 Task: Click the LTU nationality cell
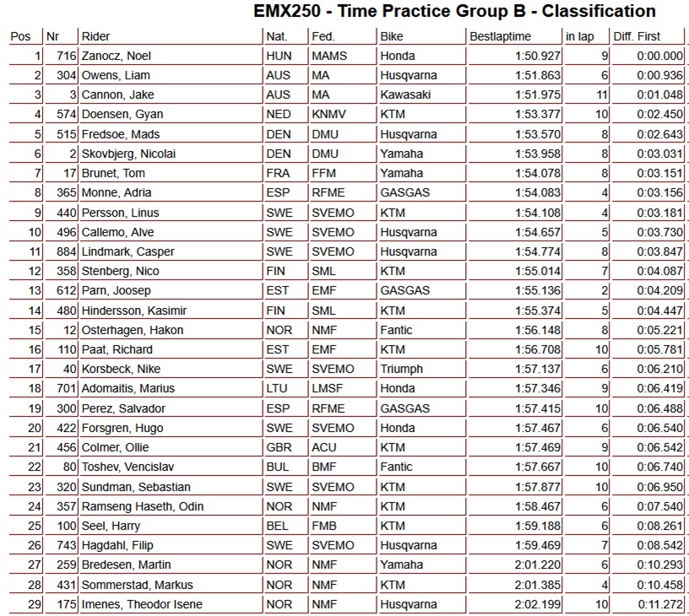pos(279,388)
